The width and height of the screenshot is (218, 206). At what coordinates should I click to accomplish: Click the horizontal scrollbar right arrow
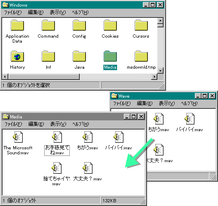[x=154, y=77]
